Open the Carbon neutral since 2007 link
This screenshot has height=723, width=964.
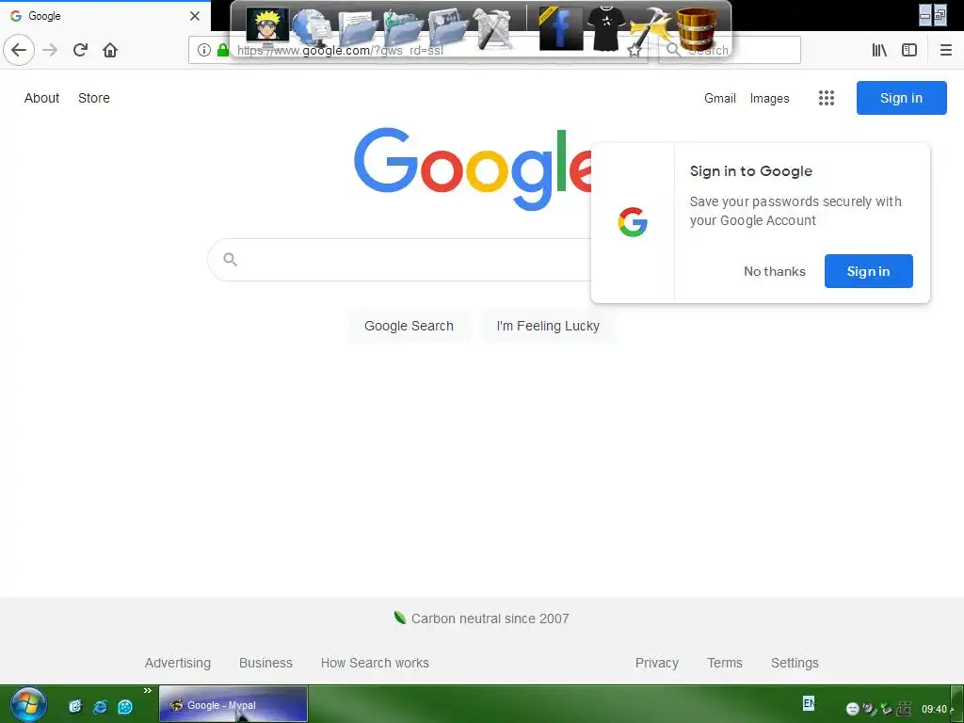(490, 619)
